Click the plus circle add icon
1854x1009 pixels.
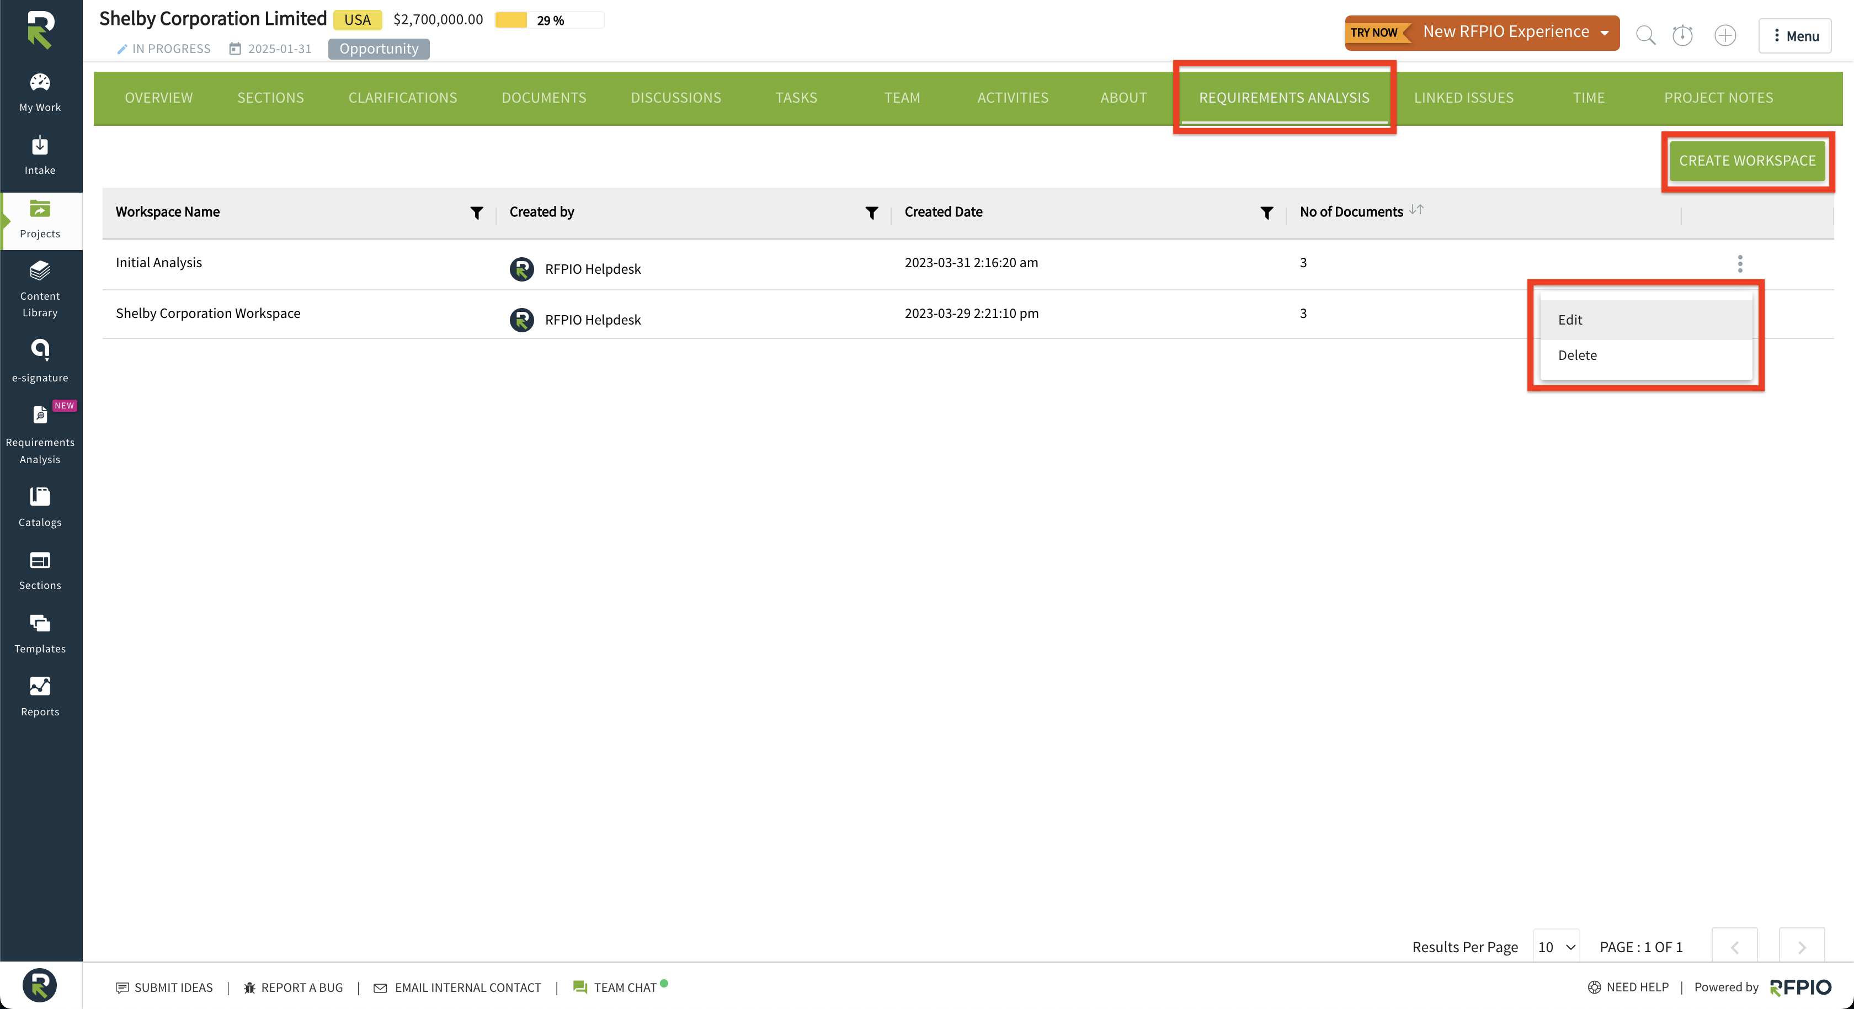(1725, 35)
